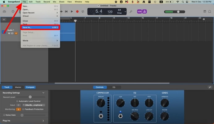214x124 pixels.
Task: Open the tuner fork icon
Action: [x=131, y=11]
